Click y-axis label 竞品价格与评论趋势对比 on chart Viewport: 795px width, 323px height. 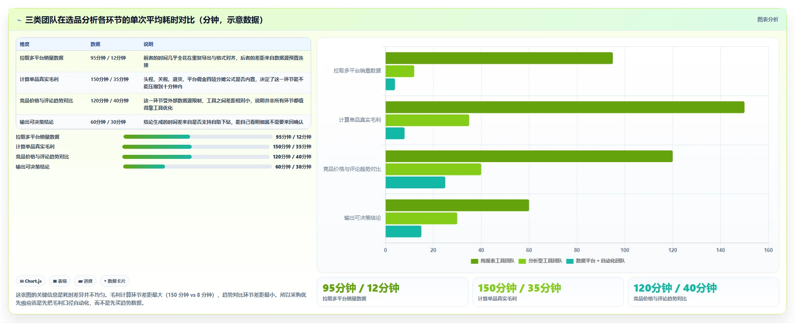tap(352, 169)
